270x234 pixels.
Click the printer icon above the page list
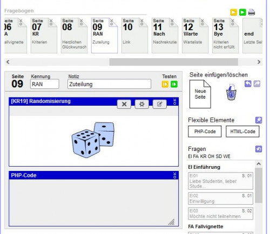(x=252, y=12)
